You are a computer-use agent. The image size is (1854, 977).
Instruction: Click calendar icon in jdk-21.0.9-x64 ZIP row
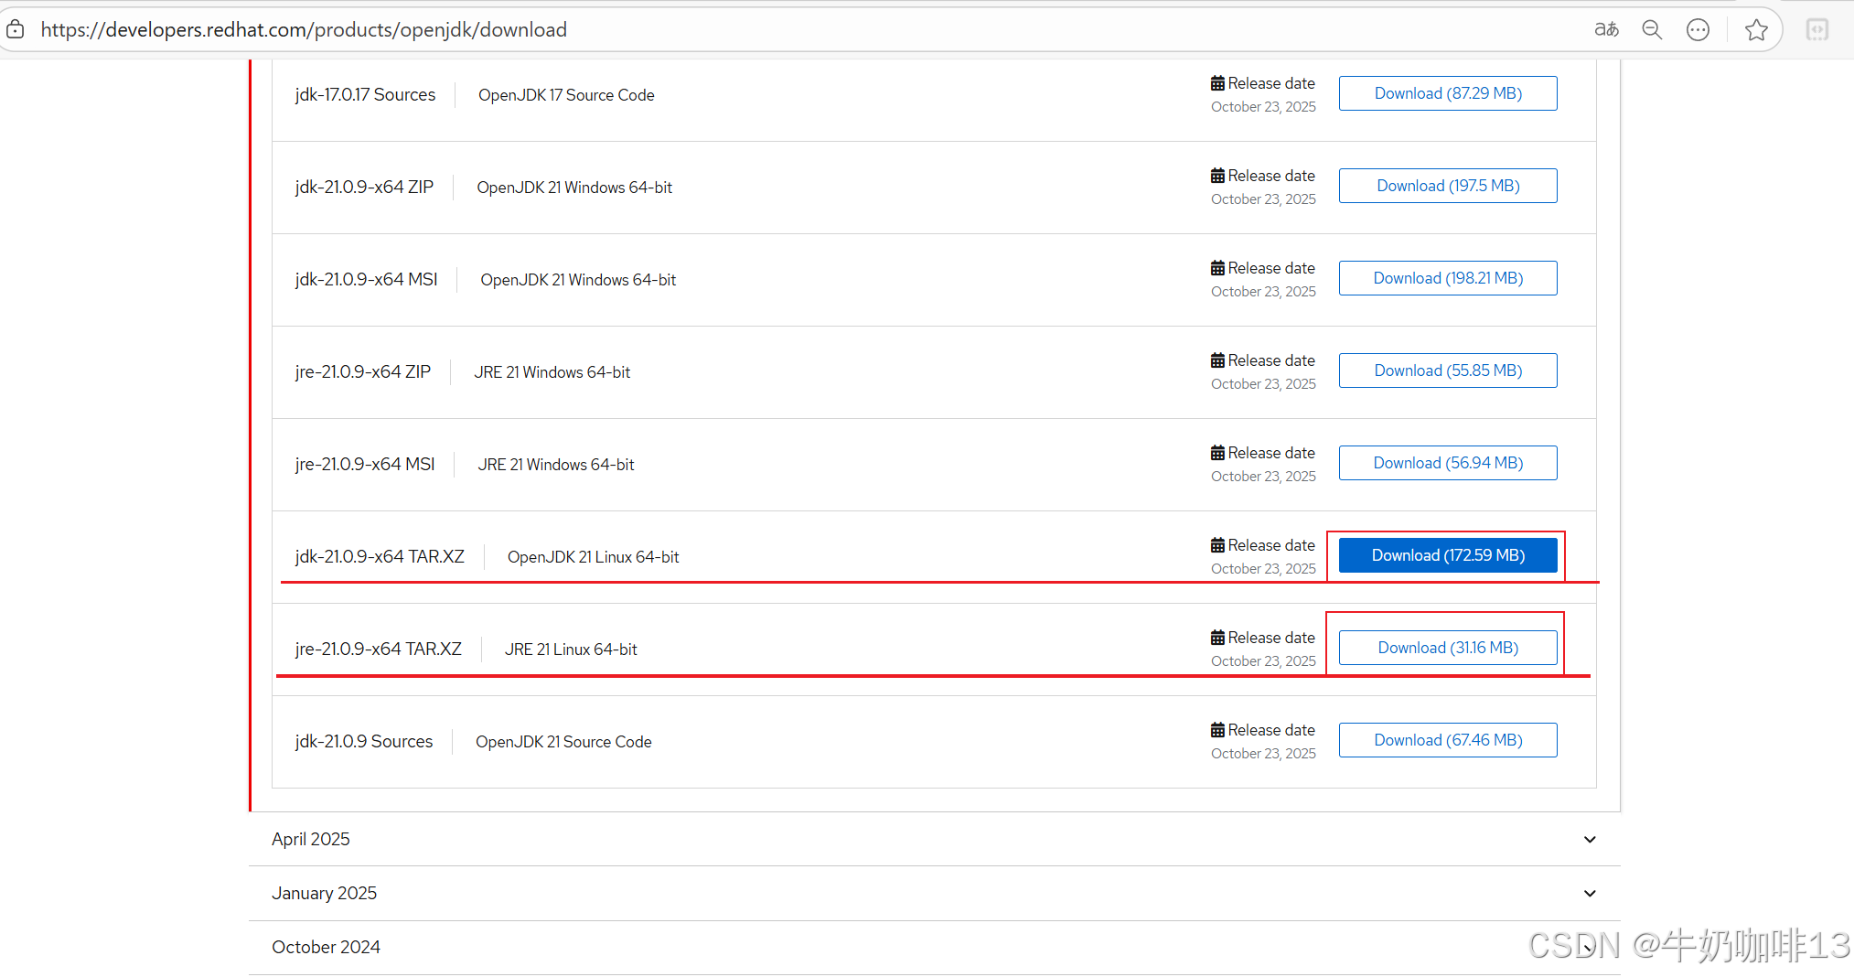click(x=1217, y=176)
